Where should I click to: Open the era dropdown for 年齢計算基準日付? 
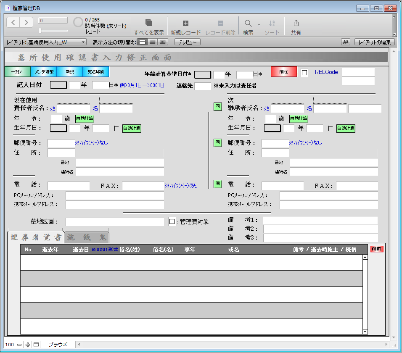[x=203, y=74]
